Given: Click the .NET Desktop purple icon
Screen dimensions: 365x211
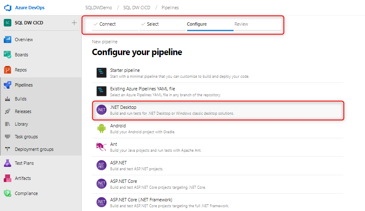Looking at the screenshot, I should coord(102,110).
